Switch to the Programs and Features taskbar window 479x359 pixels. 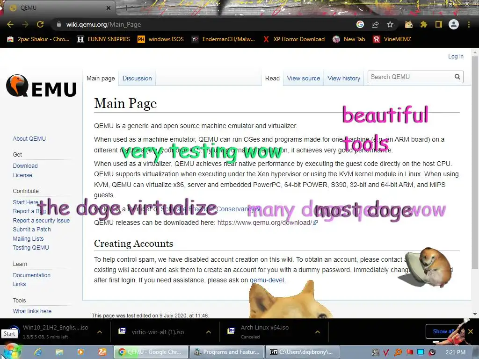(x=227, y=352)
